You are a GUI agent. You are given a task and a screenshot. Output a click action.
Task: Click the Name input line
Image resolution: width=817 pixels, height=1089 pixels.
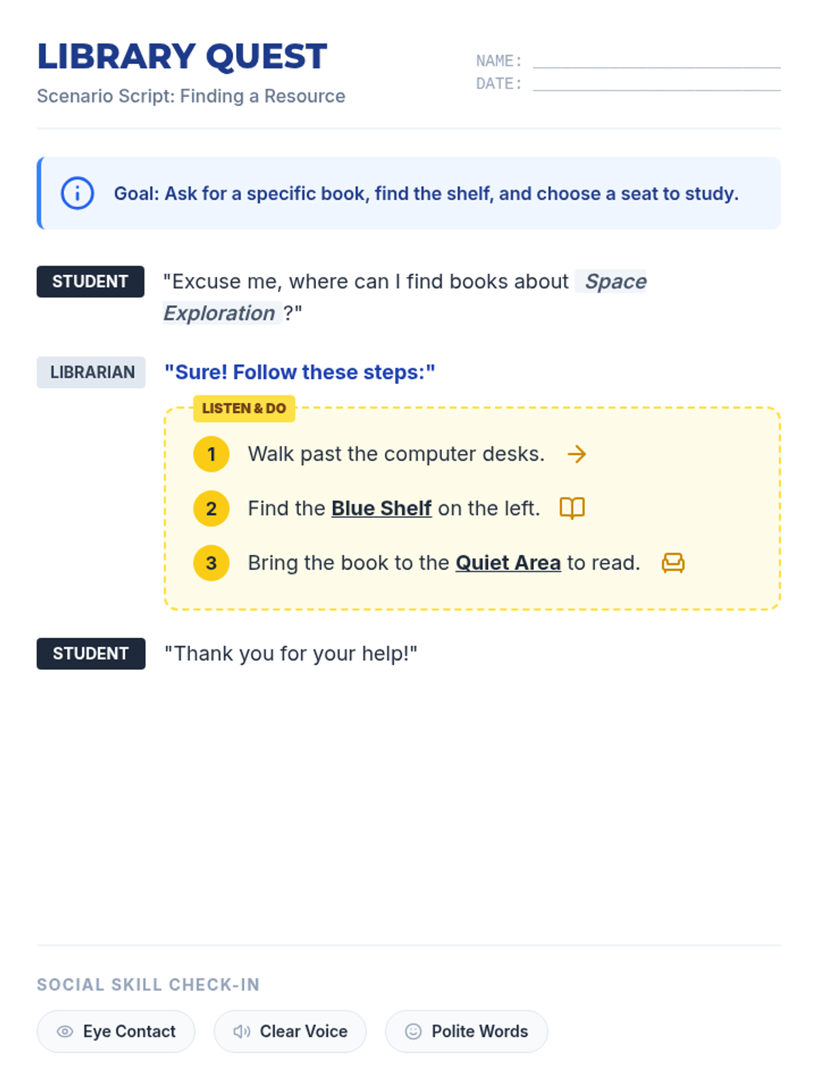click(x=656, y=61)
